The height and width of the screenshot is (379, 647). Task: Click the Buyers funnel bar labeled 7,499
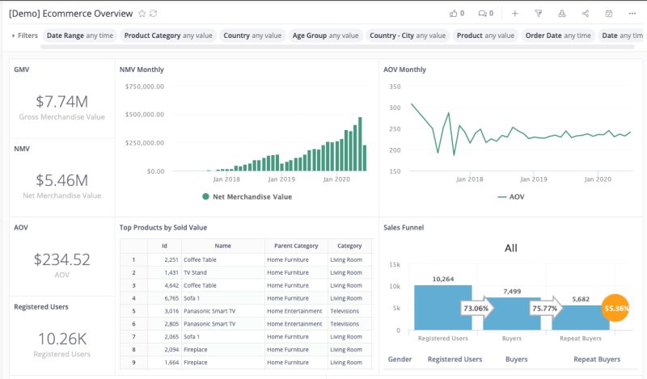[512, 314]
